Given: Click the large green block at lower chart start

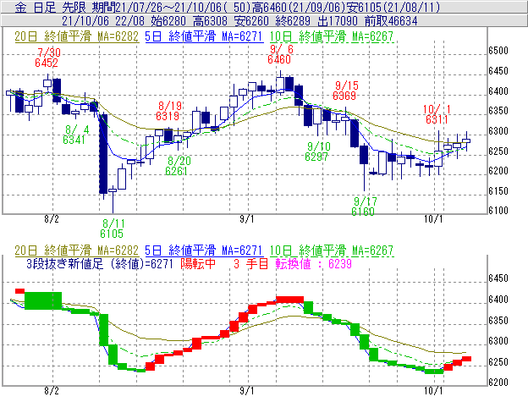Looking at the screenshot, I should point(43,300).
